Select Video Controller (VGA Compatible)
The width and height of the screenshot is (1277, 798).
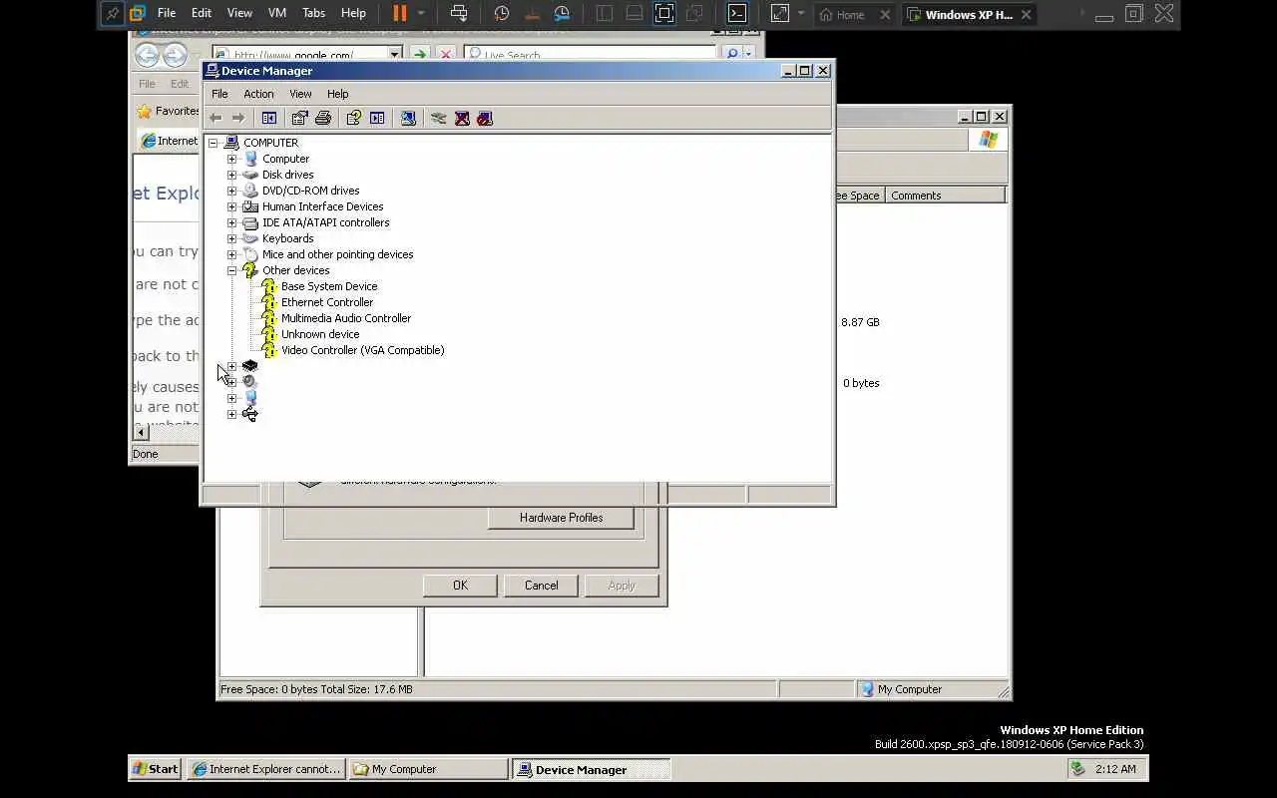[362, 350]
